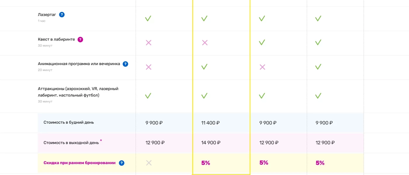Select the 11 400 ₽ weekday price
This screenshot has height=175, width=409.
click(210, 123)
